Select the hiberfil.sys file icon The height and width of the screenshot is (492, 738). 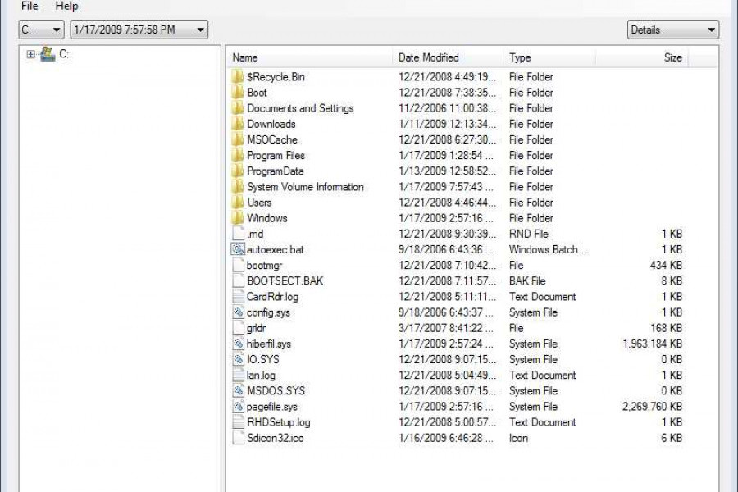pos(238,344)
